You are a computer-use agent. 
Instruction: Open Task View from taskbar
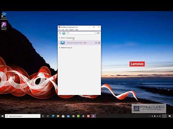coord(48,116)
